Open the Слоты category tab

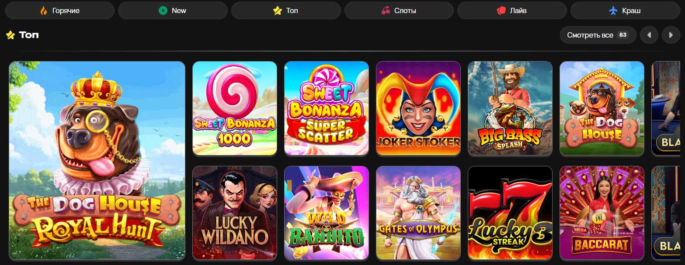pyautogui.click(x=399, y=10)
